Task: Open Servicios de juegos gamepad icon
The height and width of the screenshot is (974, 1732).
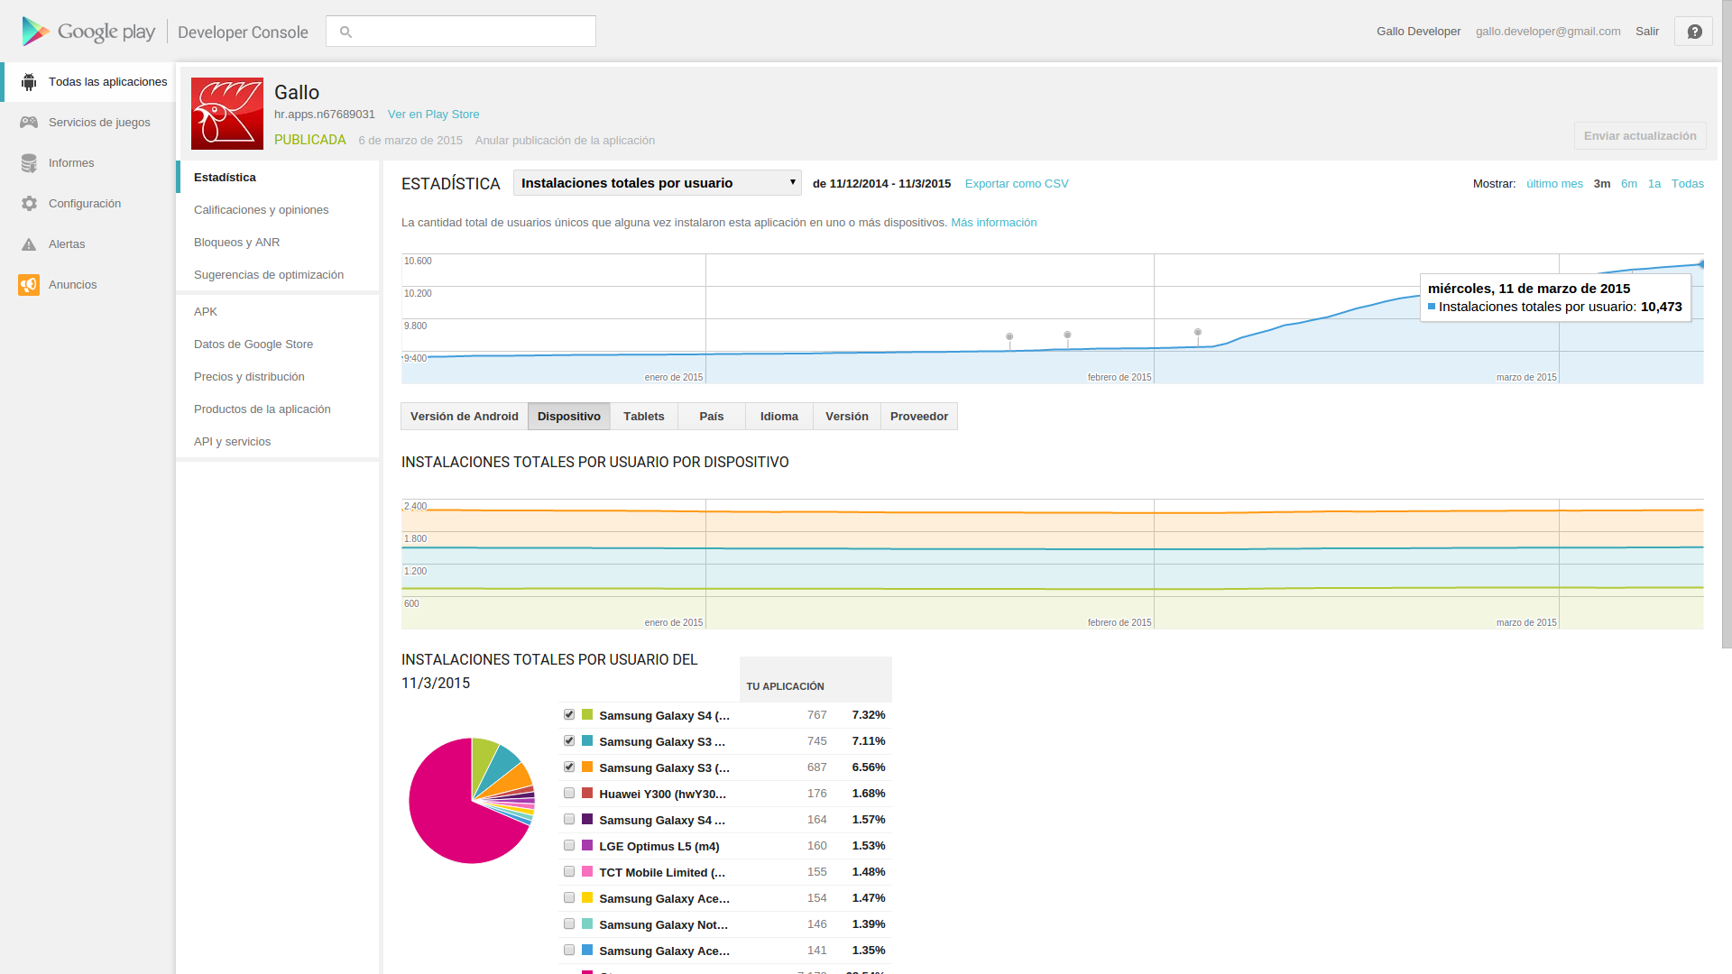Action: [x=29, y=123]
